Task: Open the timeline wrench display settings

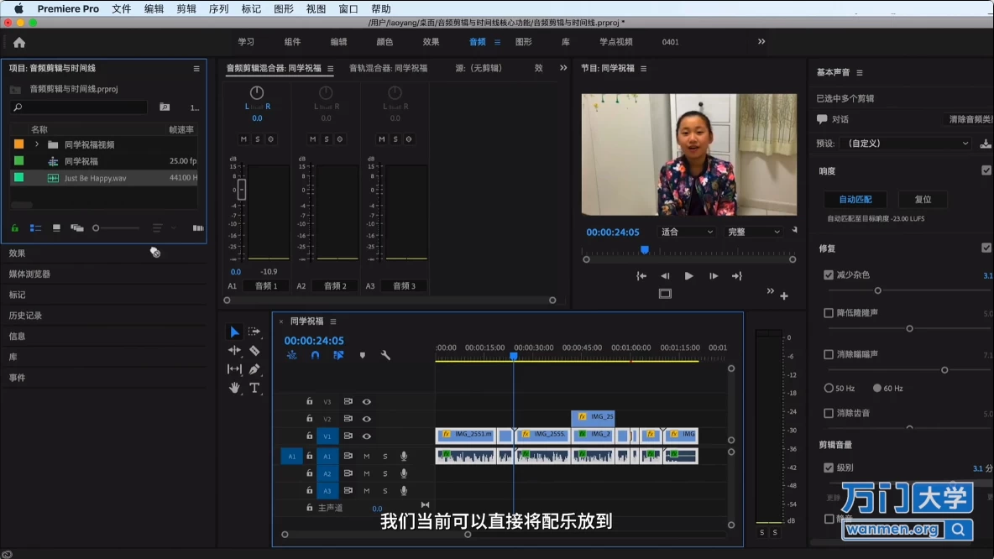Action: [x=385, y=355]
